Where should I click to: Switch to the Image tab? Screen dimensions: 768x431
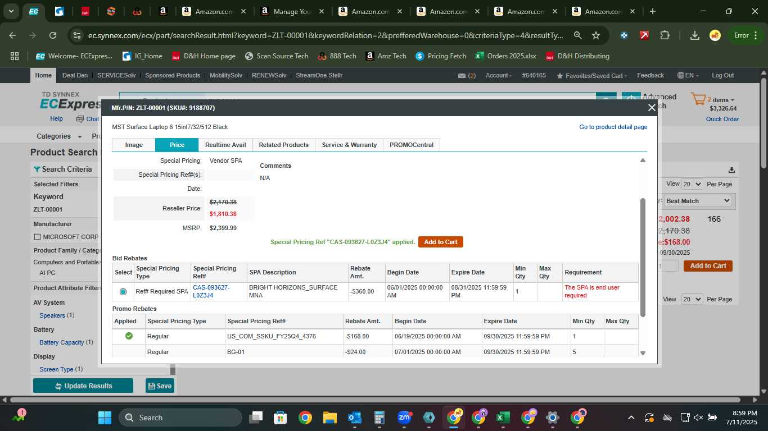click(x=134, y=145)
